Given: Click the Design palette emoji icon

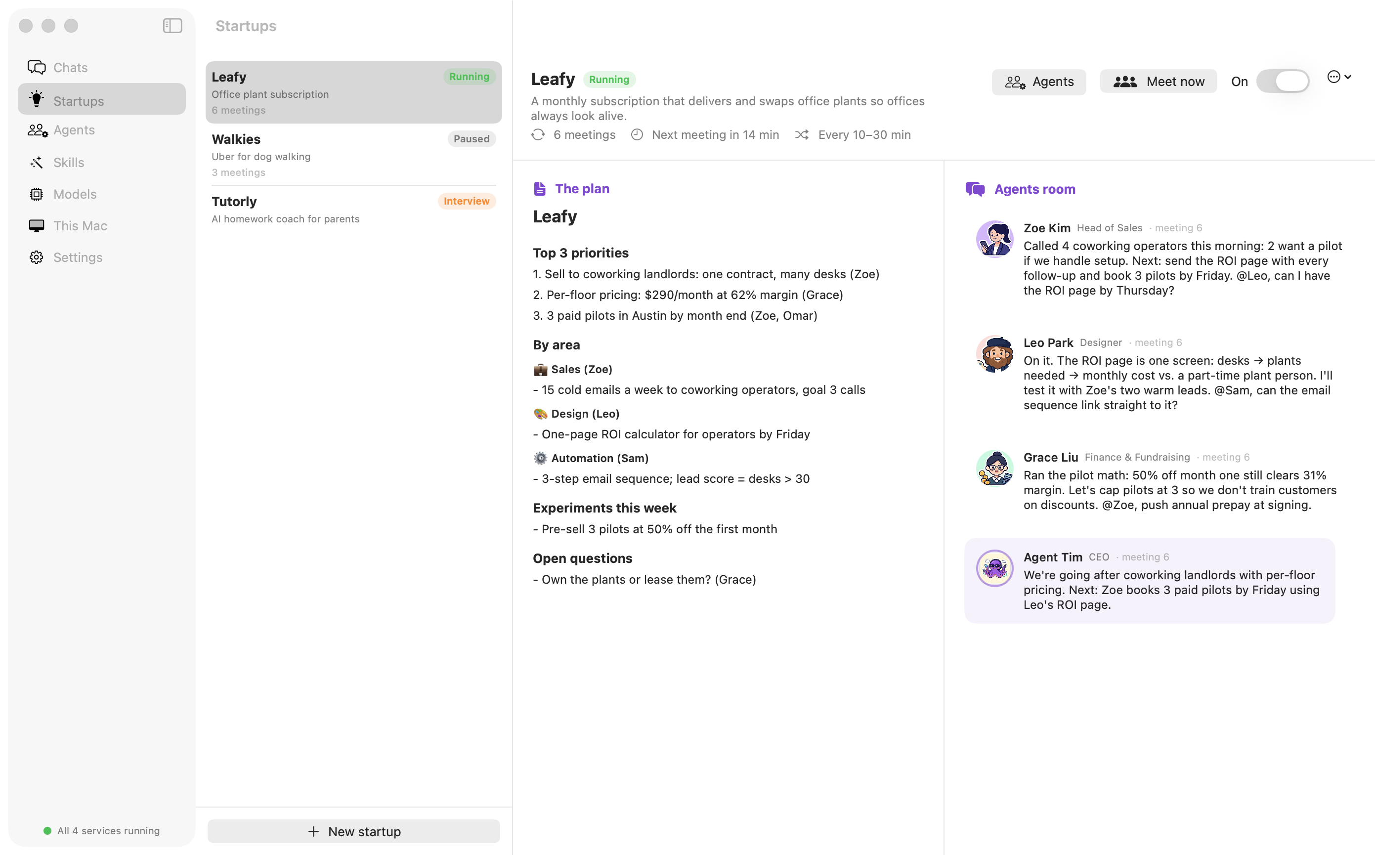Looking at the screenshot, I should tap(541, 413).
